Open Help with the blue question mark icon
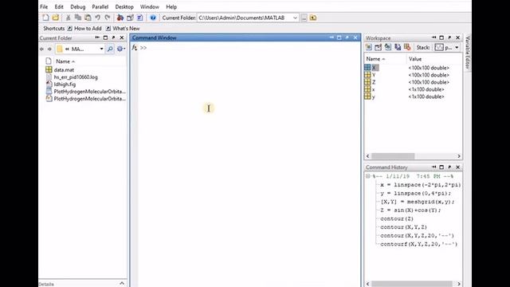The height and width of the screenshot is (287, 510). click(153, 18)
